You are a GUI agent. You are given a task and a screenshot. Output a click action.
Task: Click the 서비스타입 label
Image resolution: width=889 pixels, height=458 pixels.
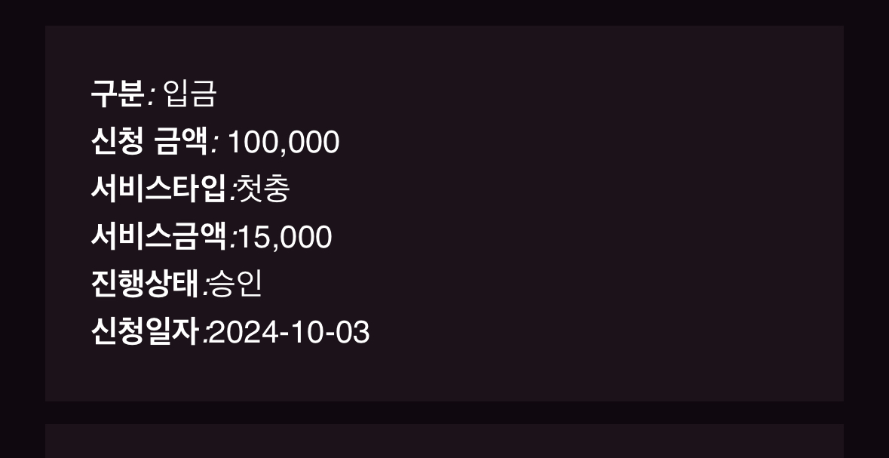point(159,189)
